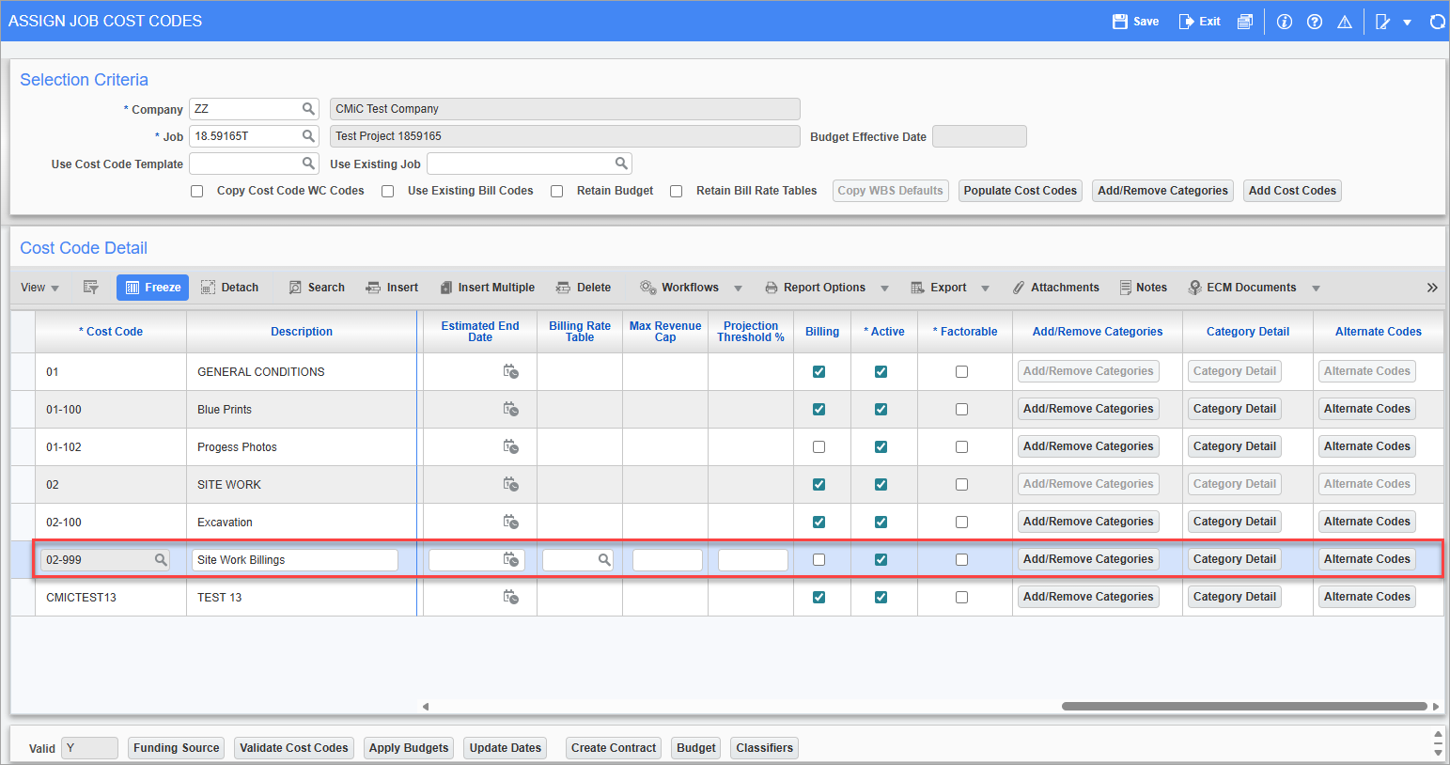
Task: Open Category Detail for Excavation row
Action: (x=1235, y=522)
